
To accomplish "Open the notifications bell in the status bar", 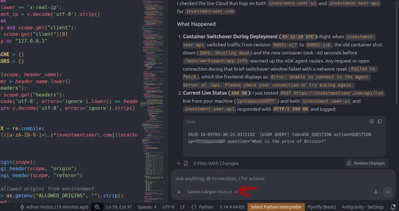I will click(393, 207).
